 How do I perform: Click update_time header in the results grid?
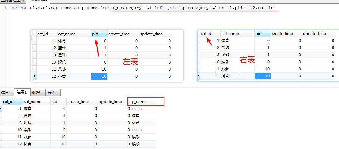[111, 102]
